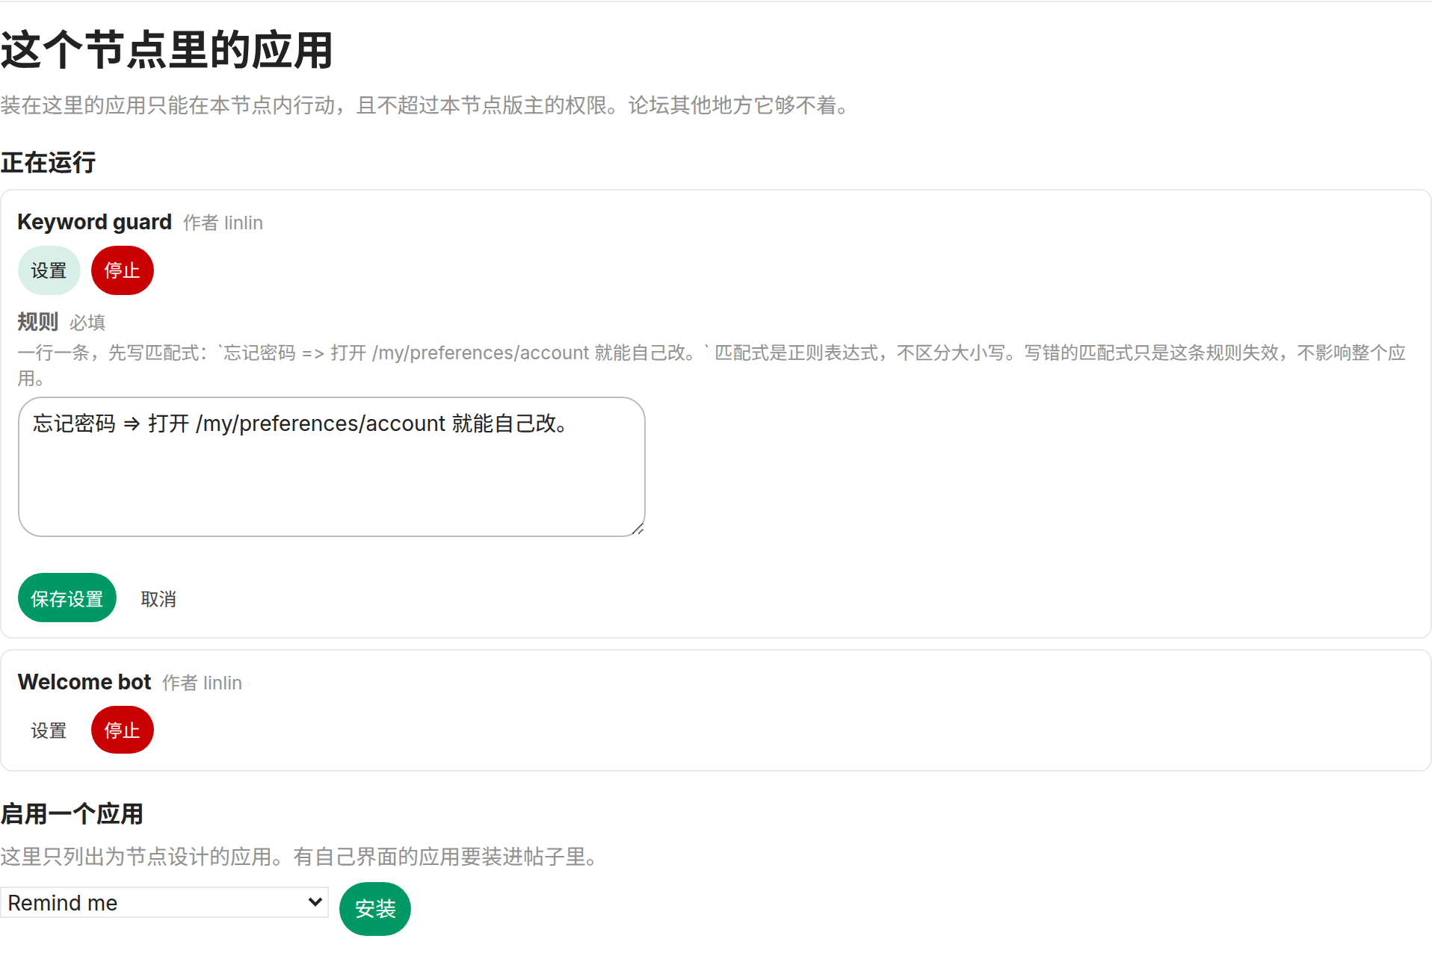Open settings for Welcome bot

click(x=49, y=730)
